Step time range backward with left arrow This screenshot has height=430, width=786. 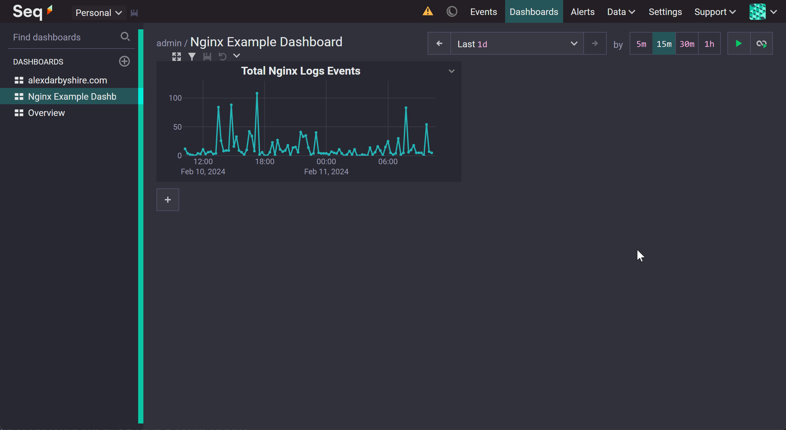tap(439, 43)
